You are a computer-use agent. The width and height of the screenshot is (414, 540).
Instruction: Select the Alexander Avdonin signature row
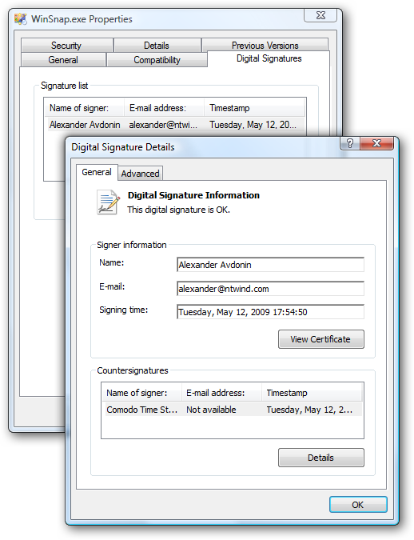175,125
